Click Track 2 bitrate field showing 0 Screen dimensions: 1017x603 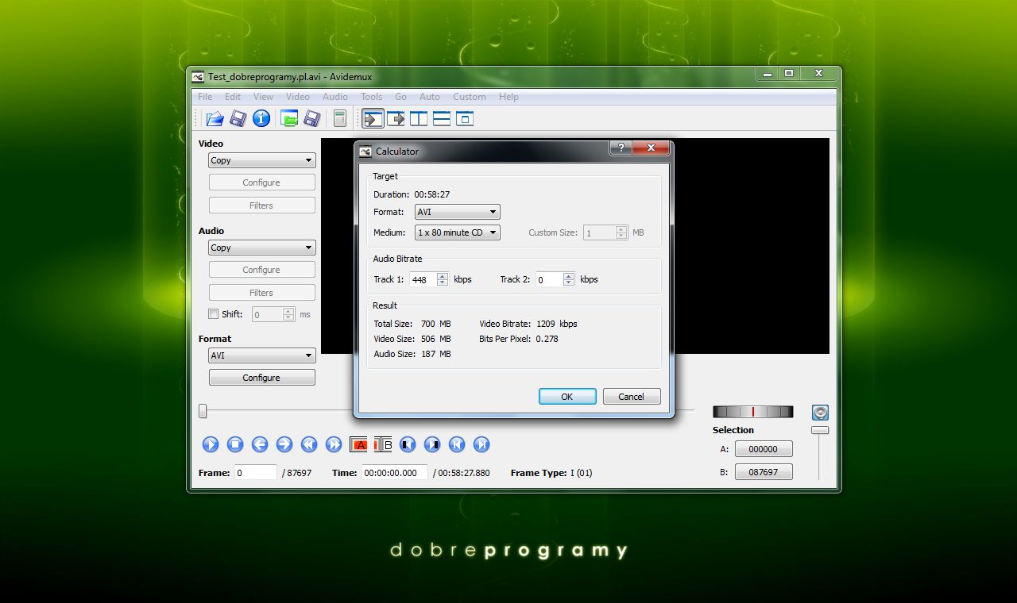coord(549,279)
